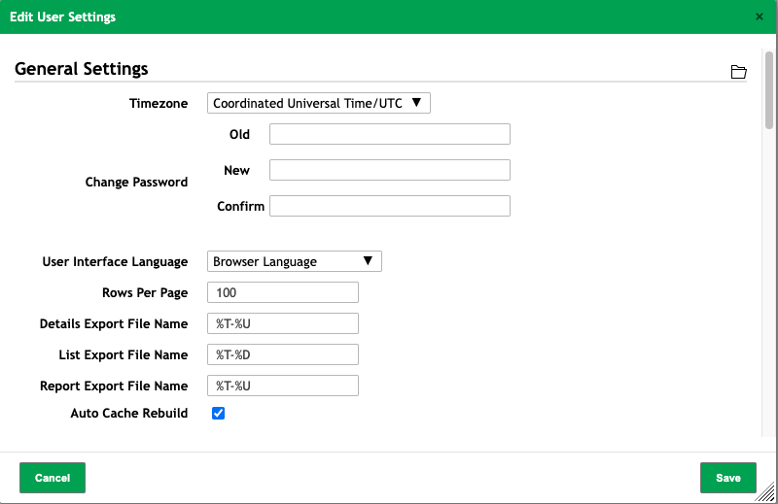
Task: Click the Save button
Action: pyautogui.click(x=727, y=478)
